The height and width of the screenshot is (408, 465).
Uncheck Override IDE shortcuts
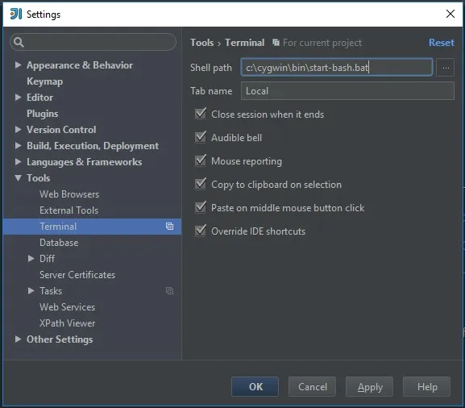click(201, 231)
